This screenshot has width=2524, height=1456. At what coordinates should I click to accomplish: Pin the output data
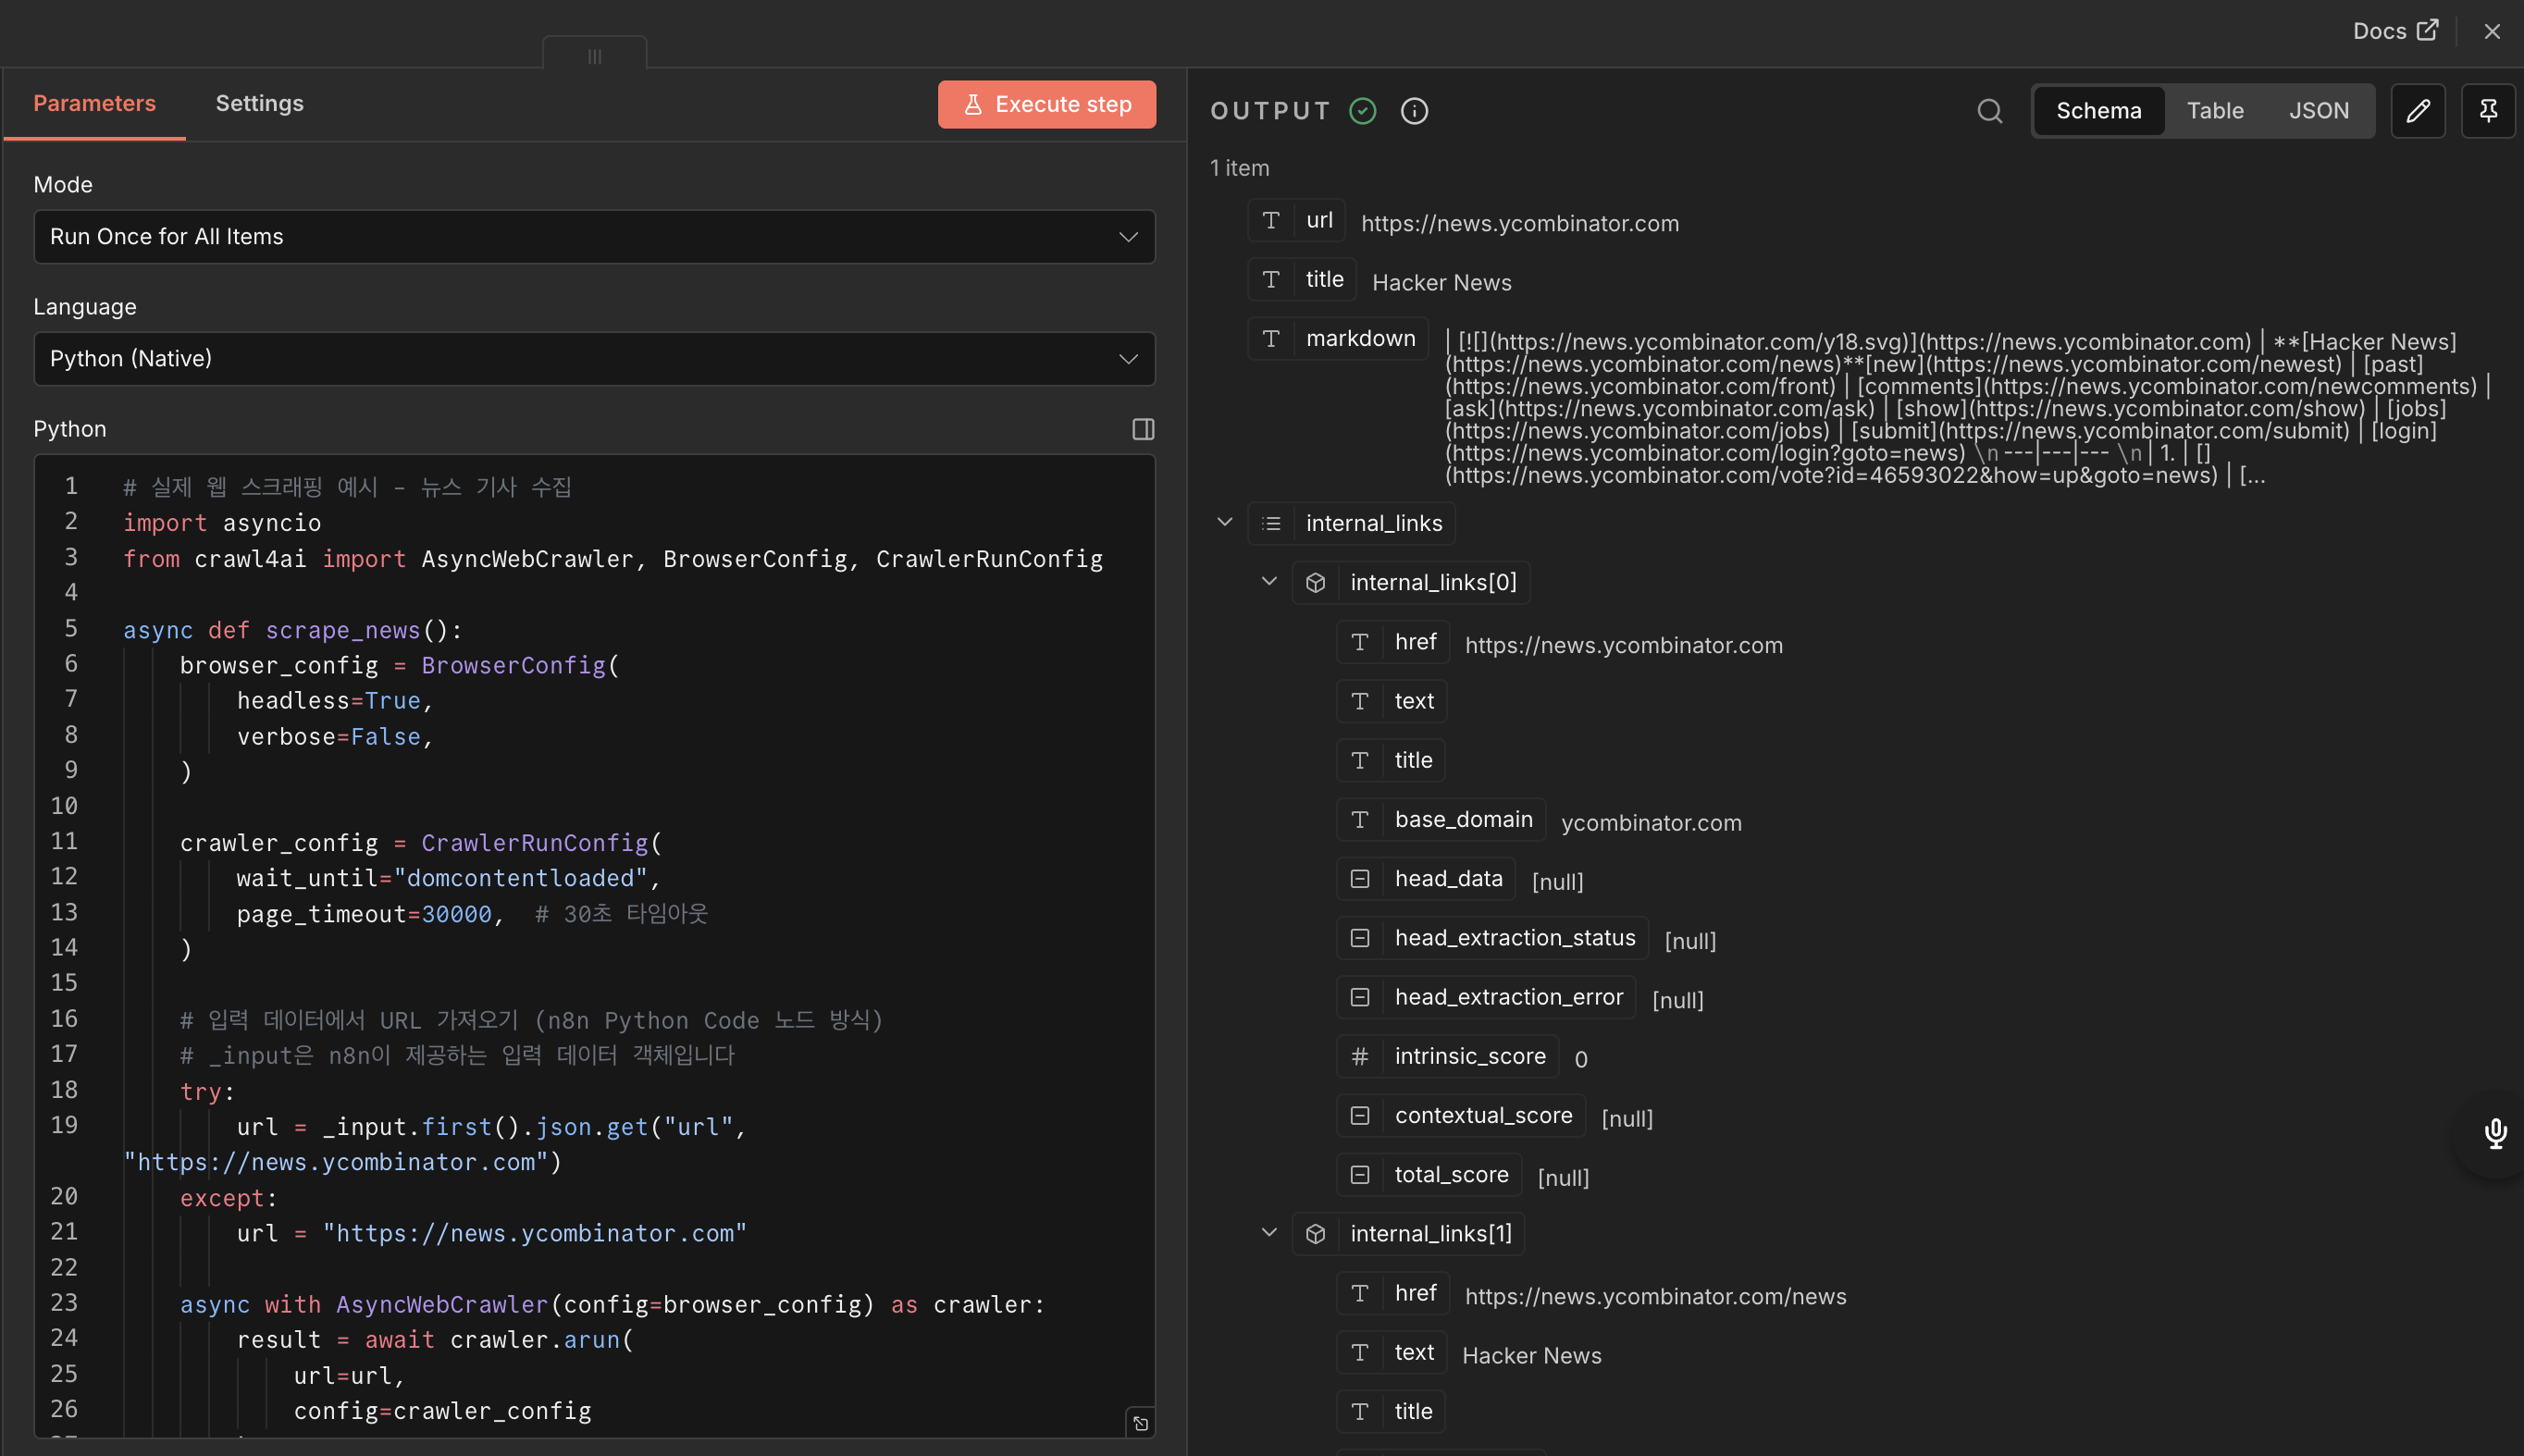2488,111
